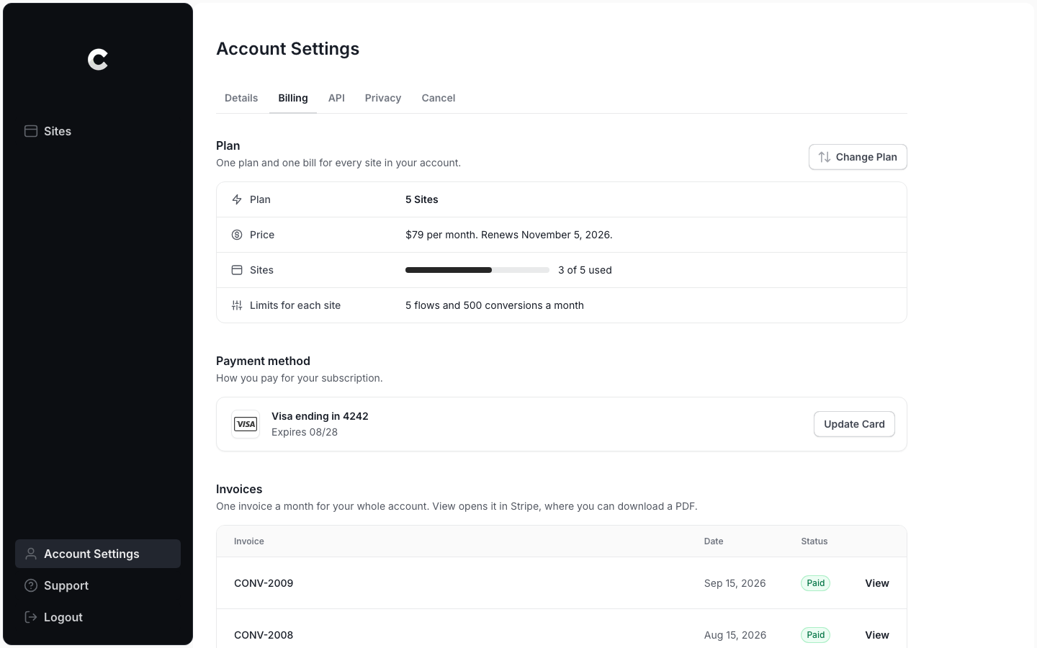Go to the Privacy tab

[x=383, y=98]
